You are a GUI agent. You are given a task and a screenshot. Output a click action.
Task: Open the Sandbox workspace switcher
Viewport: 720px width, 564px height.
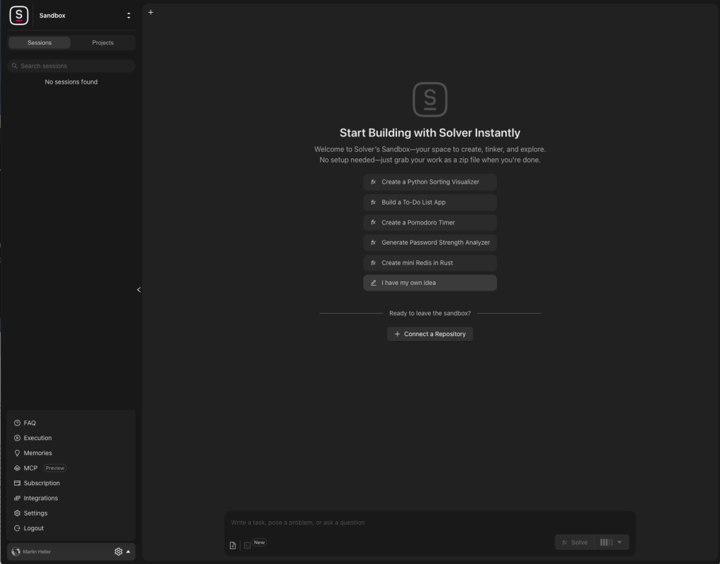[128, 15]
